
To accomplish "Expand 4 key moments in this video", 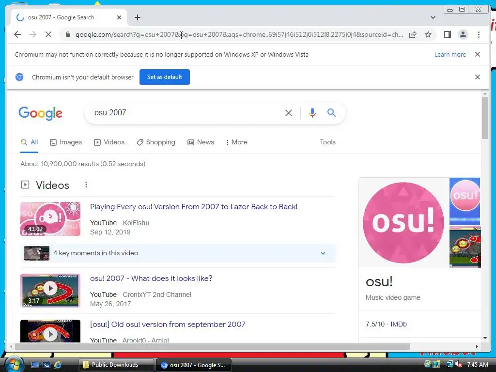I will (x=178, y=253).
